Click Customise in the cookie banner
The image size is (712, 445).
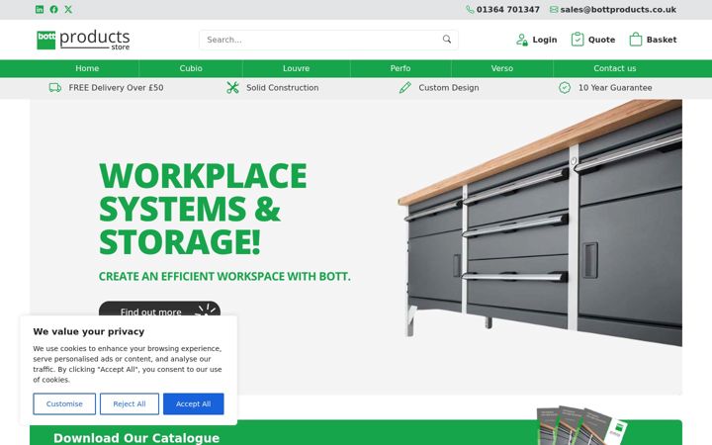pyautogui.click(x=64, y=403)
